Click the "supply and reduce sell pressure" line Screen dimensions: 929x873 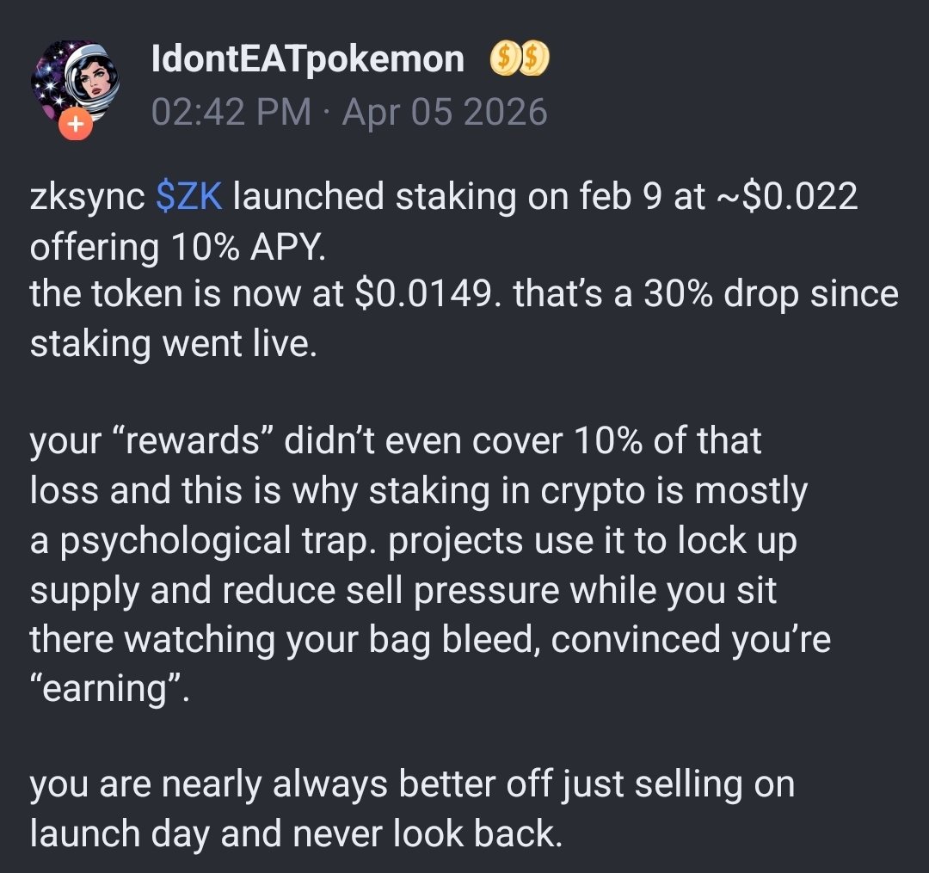(403, 591)
